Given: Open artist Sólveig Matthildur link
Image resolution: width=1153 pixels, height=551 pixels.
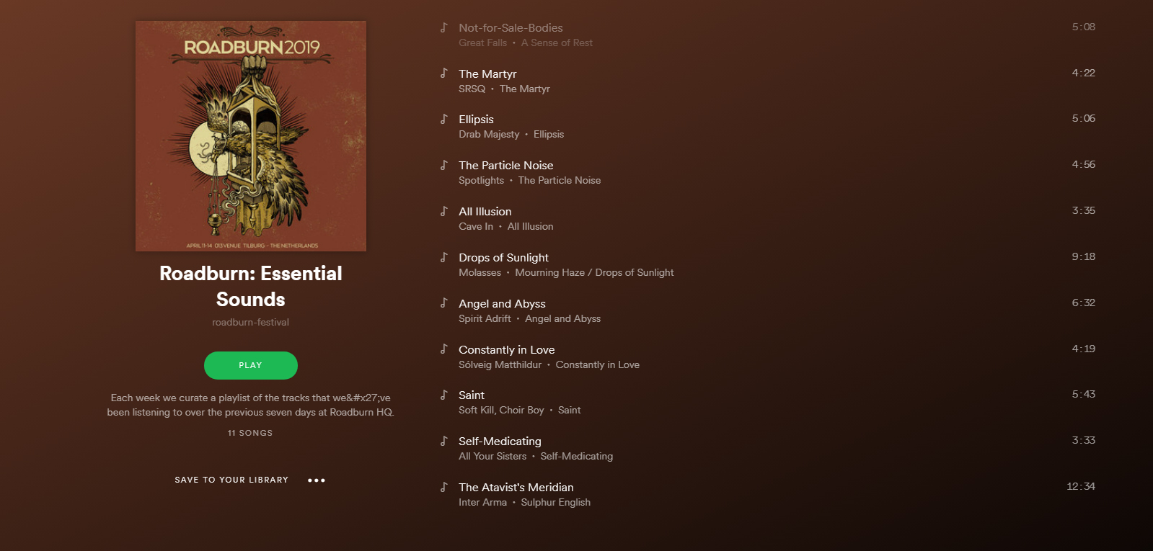Looking at the screenshot, I should [500, 365].
